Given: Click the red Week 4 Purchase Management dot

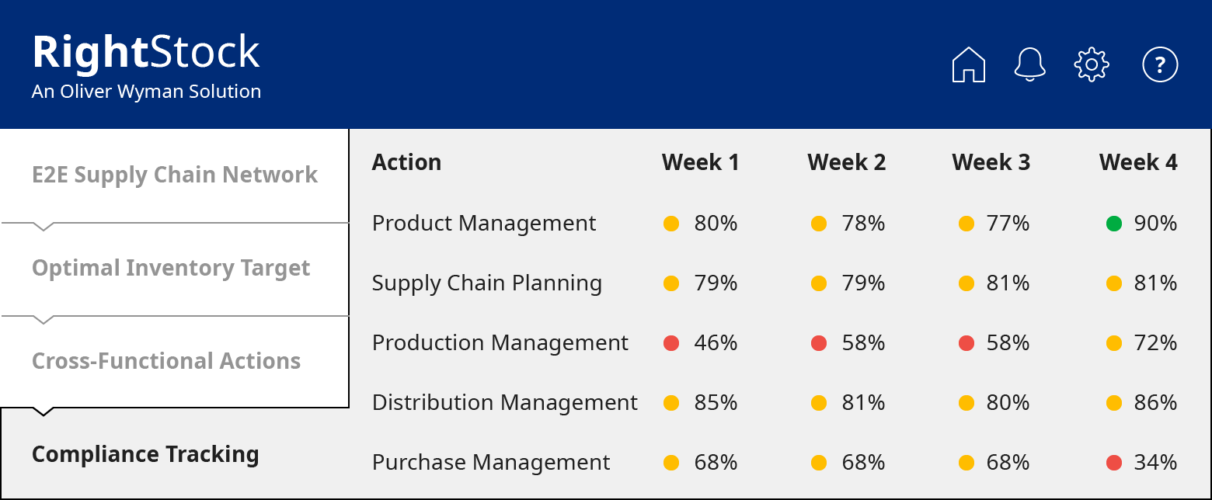Looking at the screenshot, I should pyautogui.click(x=1114, y=463).
